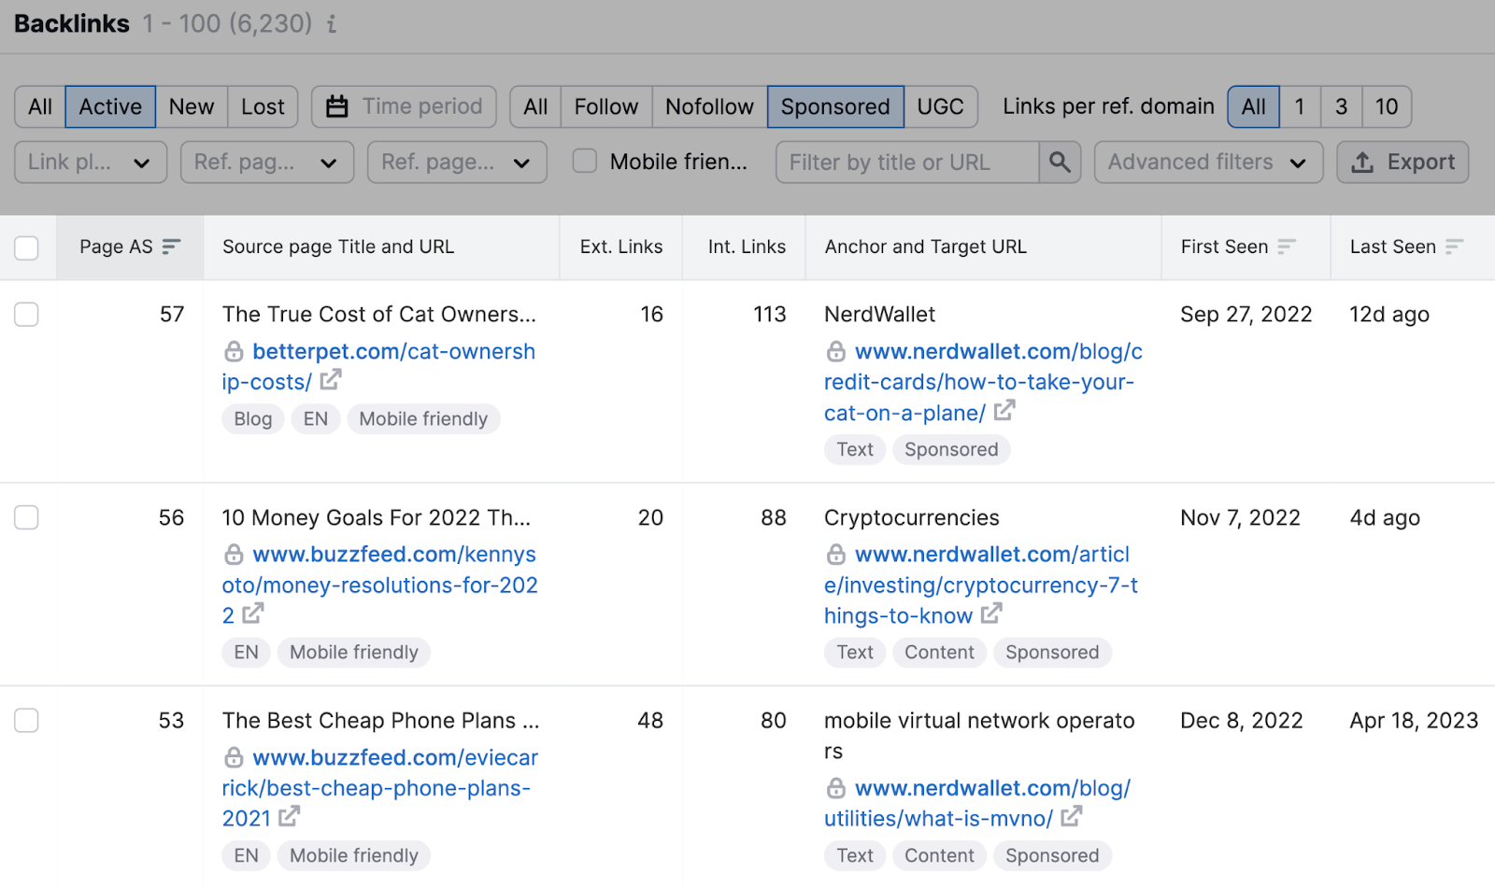Set links per ref. domain to All
The image size is (1495, 888).
(1254, 106)
